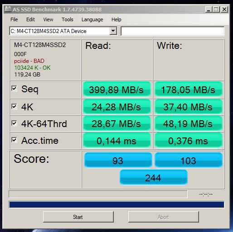
Task: Click the dark blue progress bar
Action: (x=116, y=204)
